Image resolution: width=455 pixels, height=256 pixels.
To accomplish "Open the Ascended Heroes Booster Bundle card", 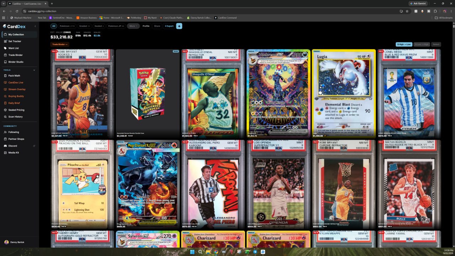I will [x=148, y=94].
